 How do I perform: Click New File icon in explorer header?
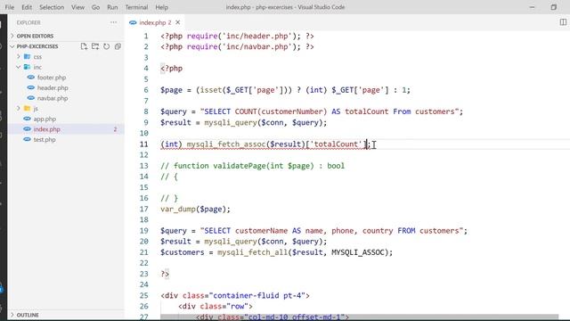84,46
